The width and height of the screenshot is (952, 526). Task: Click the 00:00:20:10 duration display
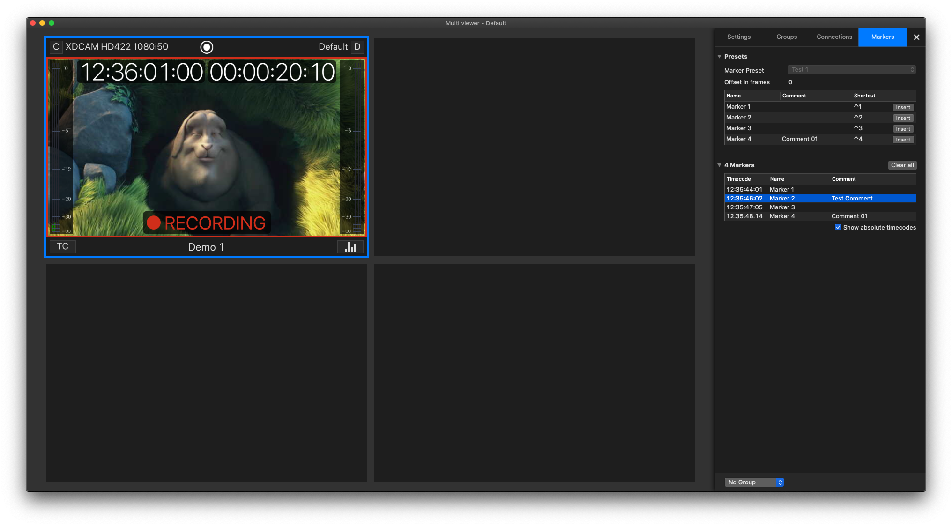(272, 72)
